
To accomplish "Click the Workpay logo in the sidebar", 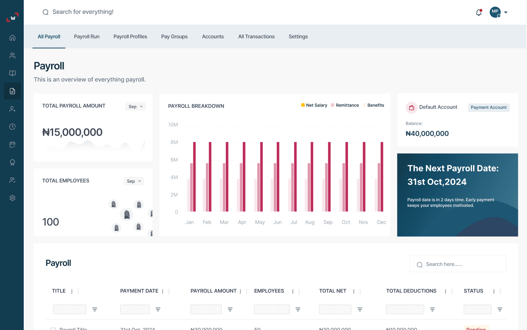I will pos(12,17).
